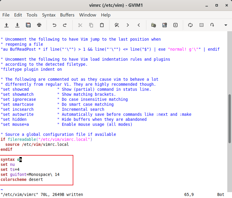
Task: Open the Tools menu
Action: coord(32,15)
